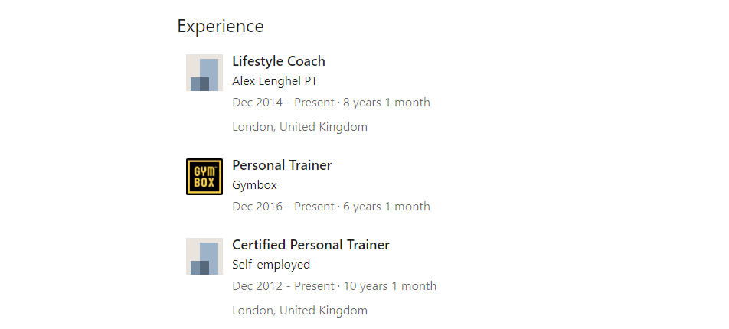
Task: Click the Self-employed placeholder company logo
Action: pos(204,256)
